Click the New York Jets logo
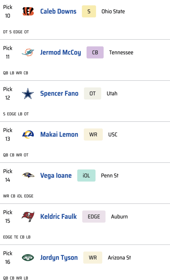Viewport: 170px width, 280px height. point(28,258)
